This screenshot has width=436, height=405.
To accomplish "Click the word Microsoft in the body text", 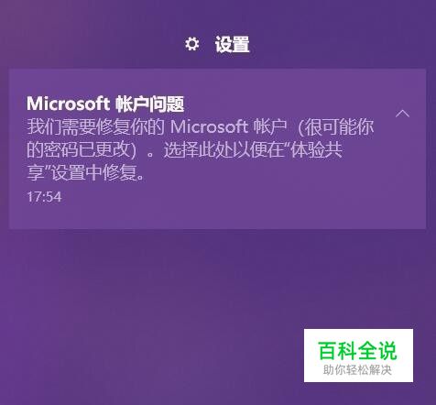I will 209,126.
